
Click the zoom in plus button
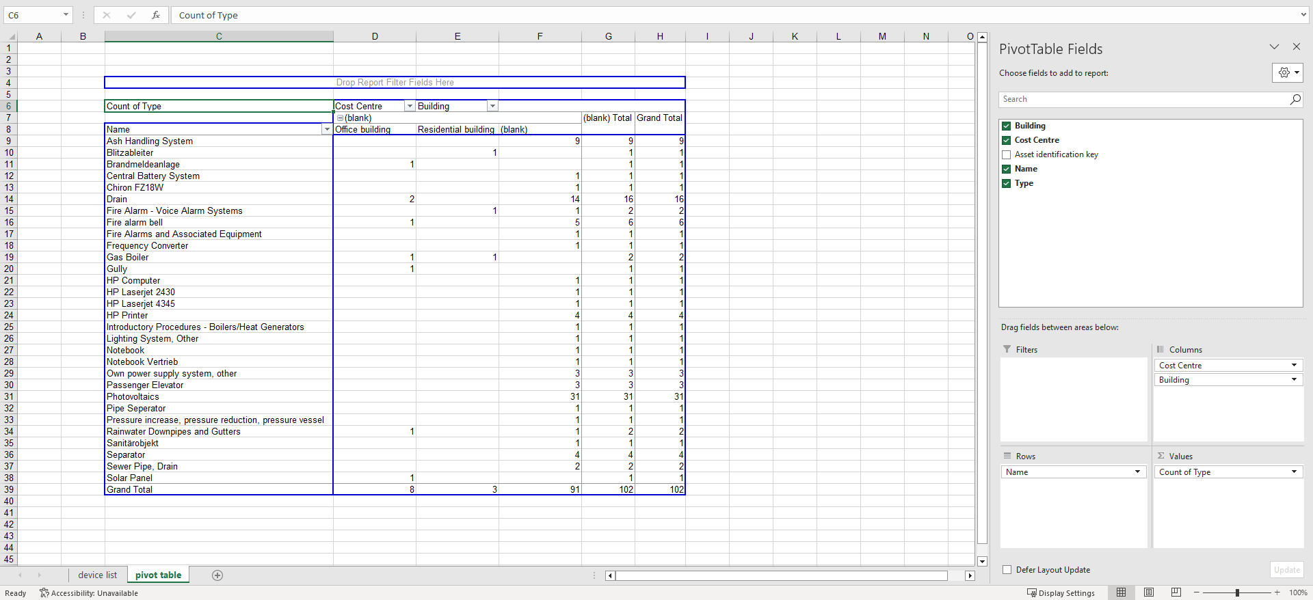click(1277, 592)
